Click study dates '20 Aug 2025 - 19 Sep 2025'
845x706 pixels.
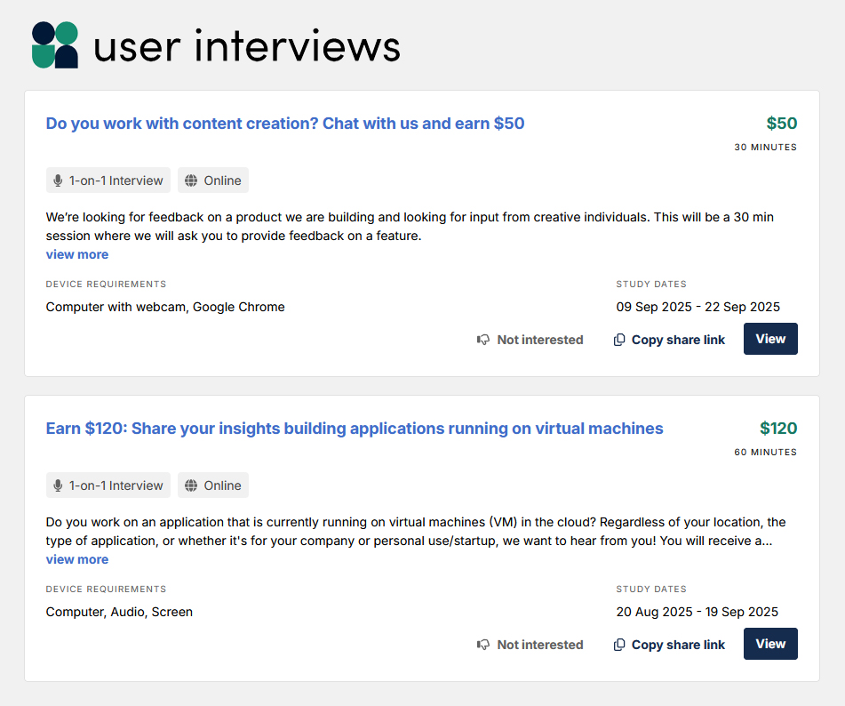coord(698,612)
